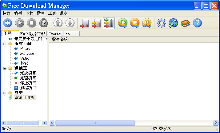Open help via the blue question mark icon
220x133 pixels.
[x=198, y=23]
